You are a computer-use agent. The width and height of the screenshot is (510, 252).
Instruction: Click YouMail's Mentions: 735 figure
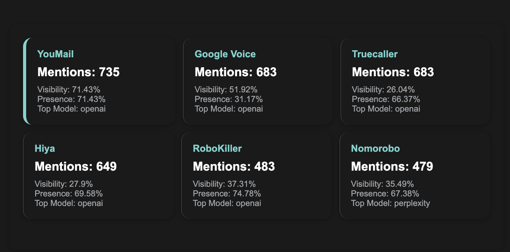(78, 72)
